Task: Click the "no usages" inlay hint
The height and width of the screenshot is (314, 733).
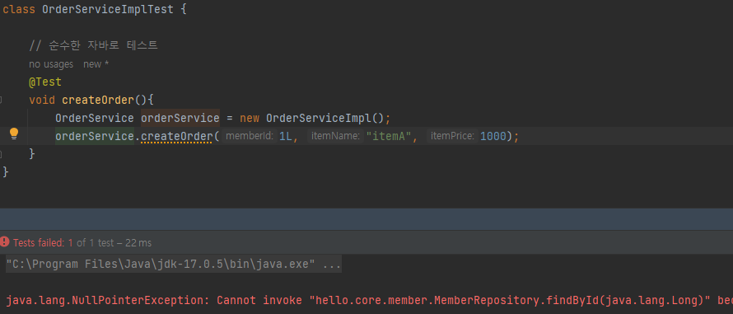Action: coord(51,64)
